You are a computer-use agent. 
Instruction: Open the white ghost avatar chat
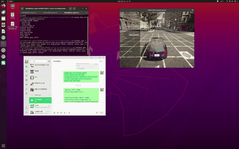pyautogui.click(x=40, y=77)
